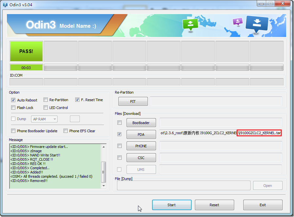The width and height of the screenshot is (294, 217).
Task: Enable the Bootloader file checkbox
Action: click(119, 123)
